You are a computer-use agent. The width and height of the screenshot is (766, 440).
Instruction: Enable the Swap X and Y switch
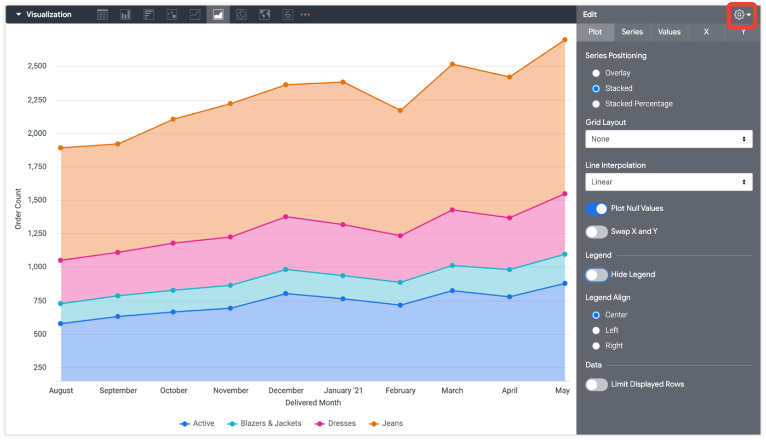tap(597, 232)
